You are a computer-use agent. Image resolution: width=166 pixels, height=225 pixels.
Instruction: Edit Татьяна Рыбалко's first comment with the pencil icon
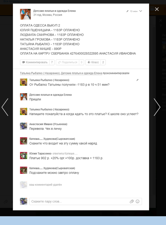137,80
